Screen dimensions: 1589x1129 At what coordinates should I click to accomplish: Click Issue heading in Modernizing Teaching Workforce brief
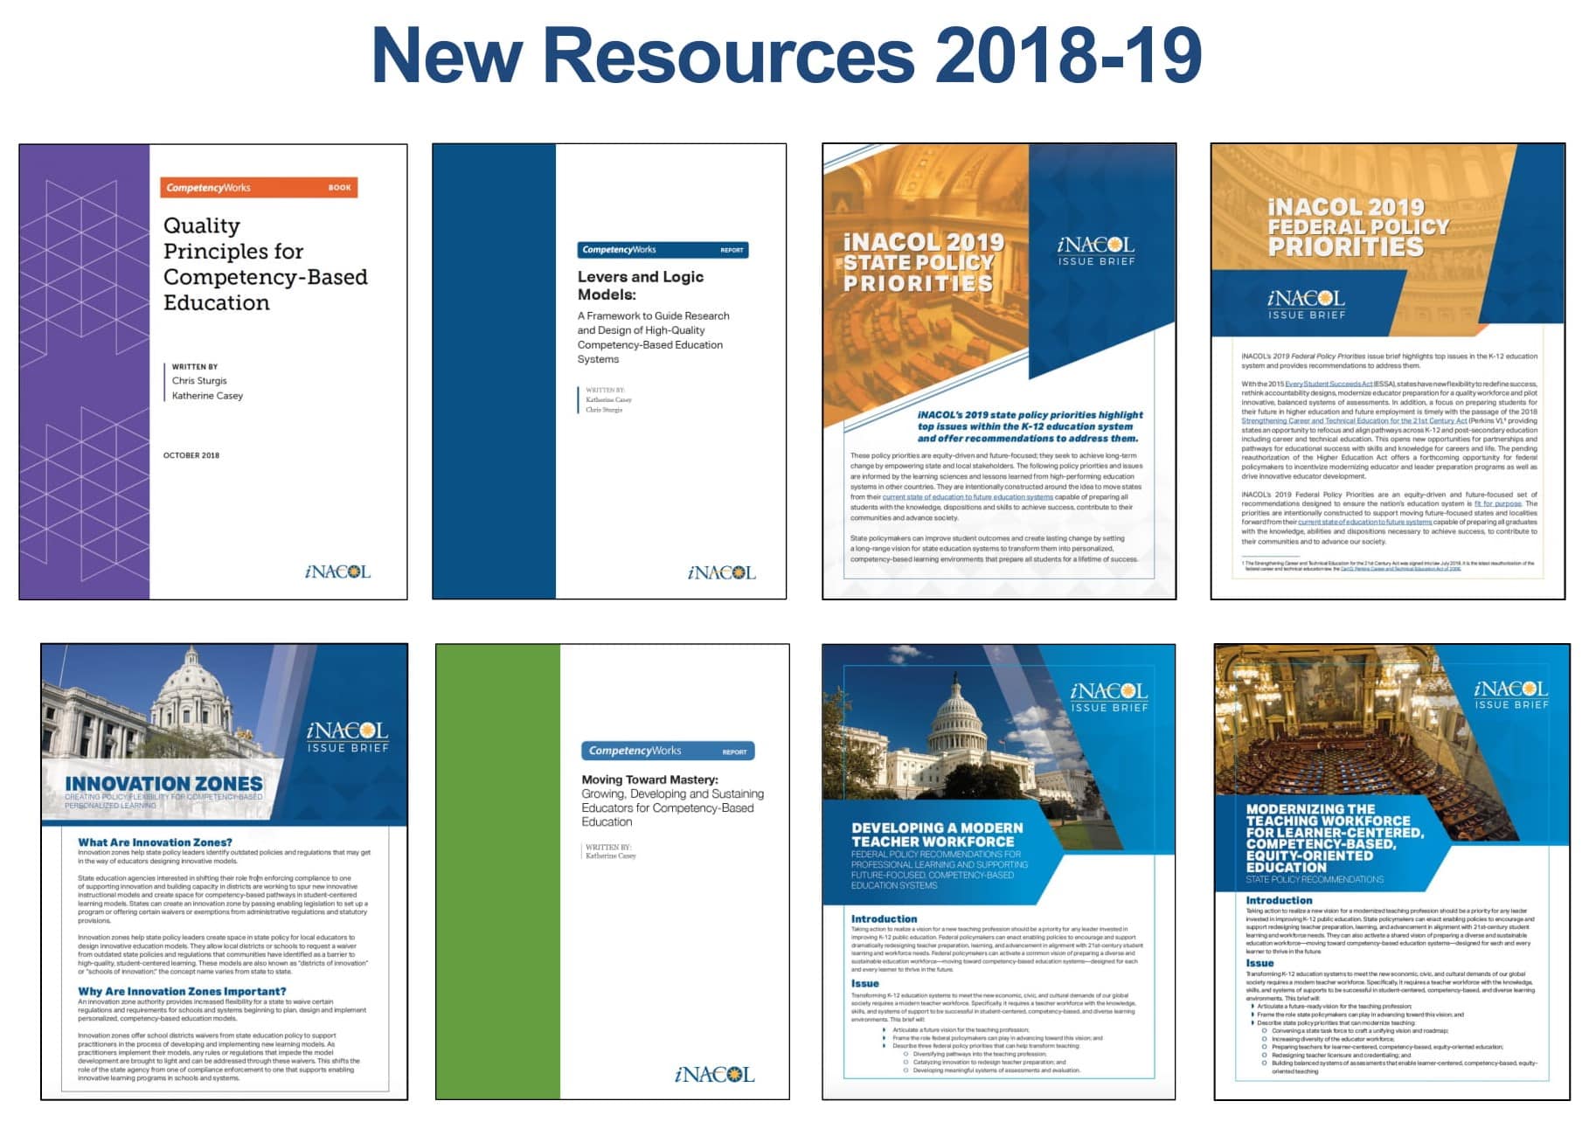[1259, 963]
